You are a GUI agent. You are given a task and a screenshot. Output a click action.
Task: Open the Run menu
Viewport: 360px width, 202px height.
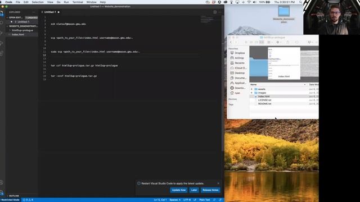66,2
